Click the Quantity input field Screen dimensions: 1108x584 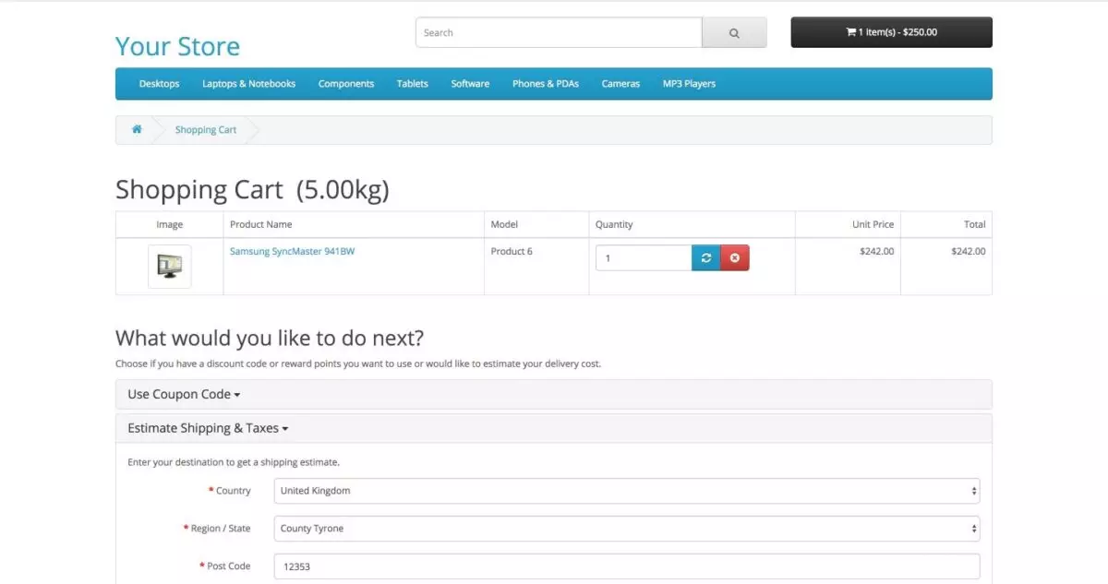(x=644, y=258)
